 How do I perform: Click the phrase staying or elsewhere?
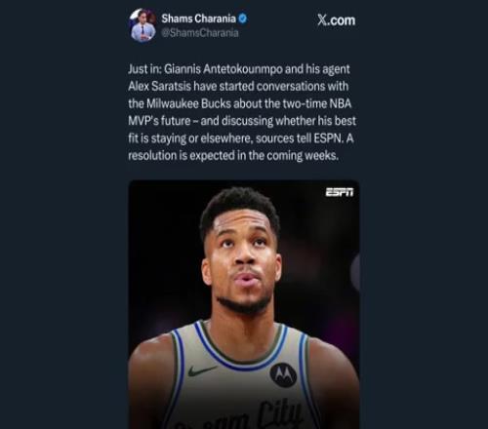coord(202,138)
